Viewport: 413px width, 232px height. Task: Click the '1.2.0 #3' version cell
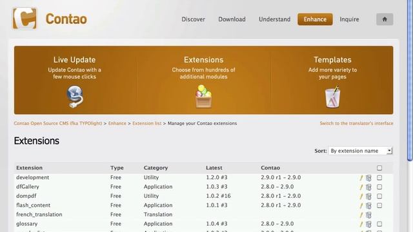pos(217,177)
